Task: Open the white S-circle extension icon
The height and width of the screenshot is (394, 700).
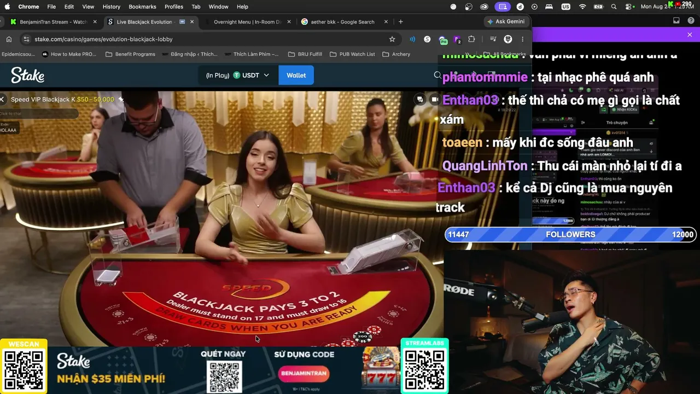Action: tap(427, 39)
